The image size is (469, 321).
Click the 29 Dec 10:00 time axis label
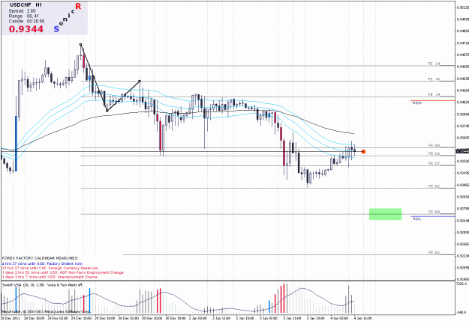pos(80,318)
